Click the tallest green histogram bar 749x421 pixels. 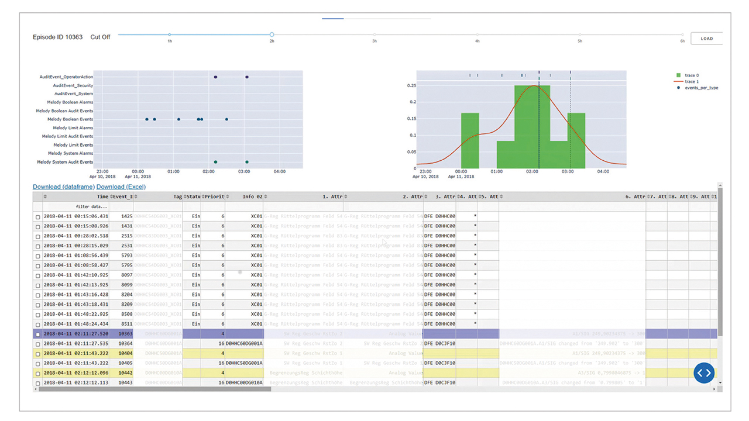pyautogui.click(x=532, y=127)
